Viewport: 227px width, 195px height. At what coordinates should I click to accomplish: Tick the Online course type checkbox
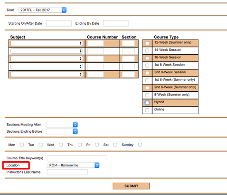pyautogui.click(x=147, y=110)
